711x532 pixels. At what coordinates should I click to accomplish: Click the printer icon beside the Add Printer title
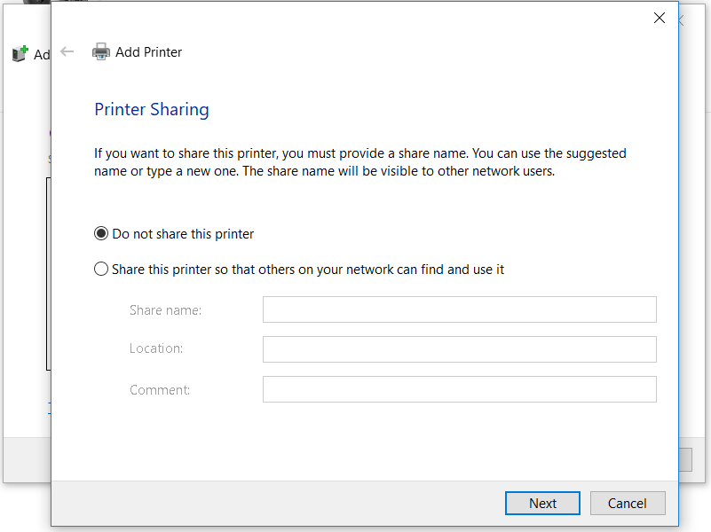point(101,51)
